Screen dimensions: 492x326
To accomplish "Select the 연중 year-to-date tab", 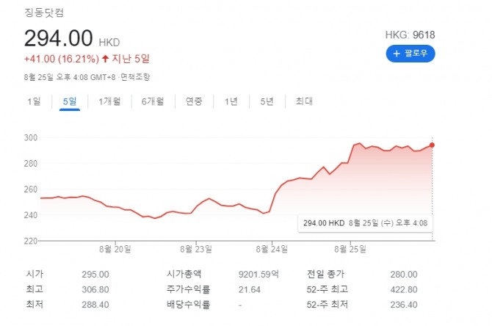I will 194,101.
